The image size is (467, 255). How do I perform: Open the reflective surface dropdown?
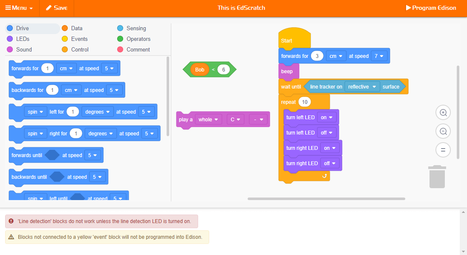[362, 86]
